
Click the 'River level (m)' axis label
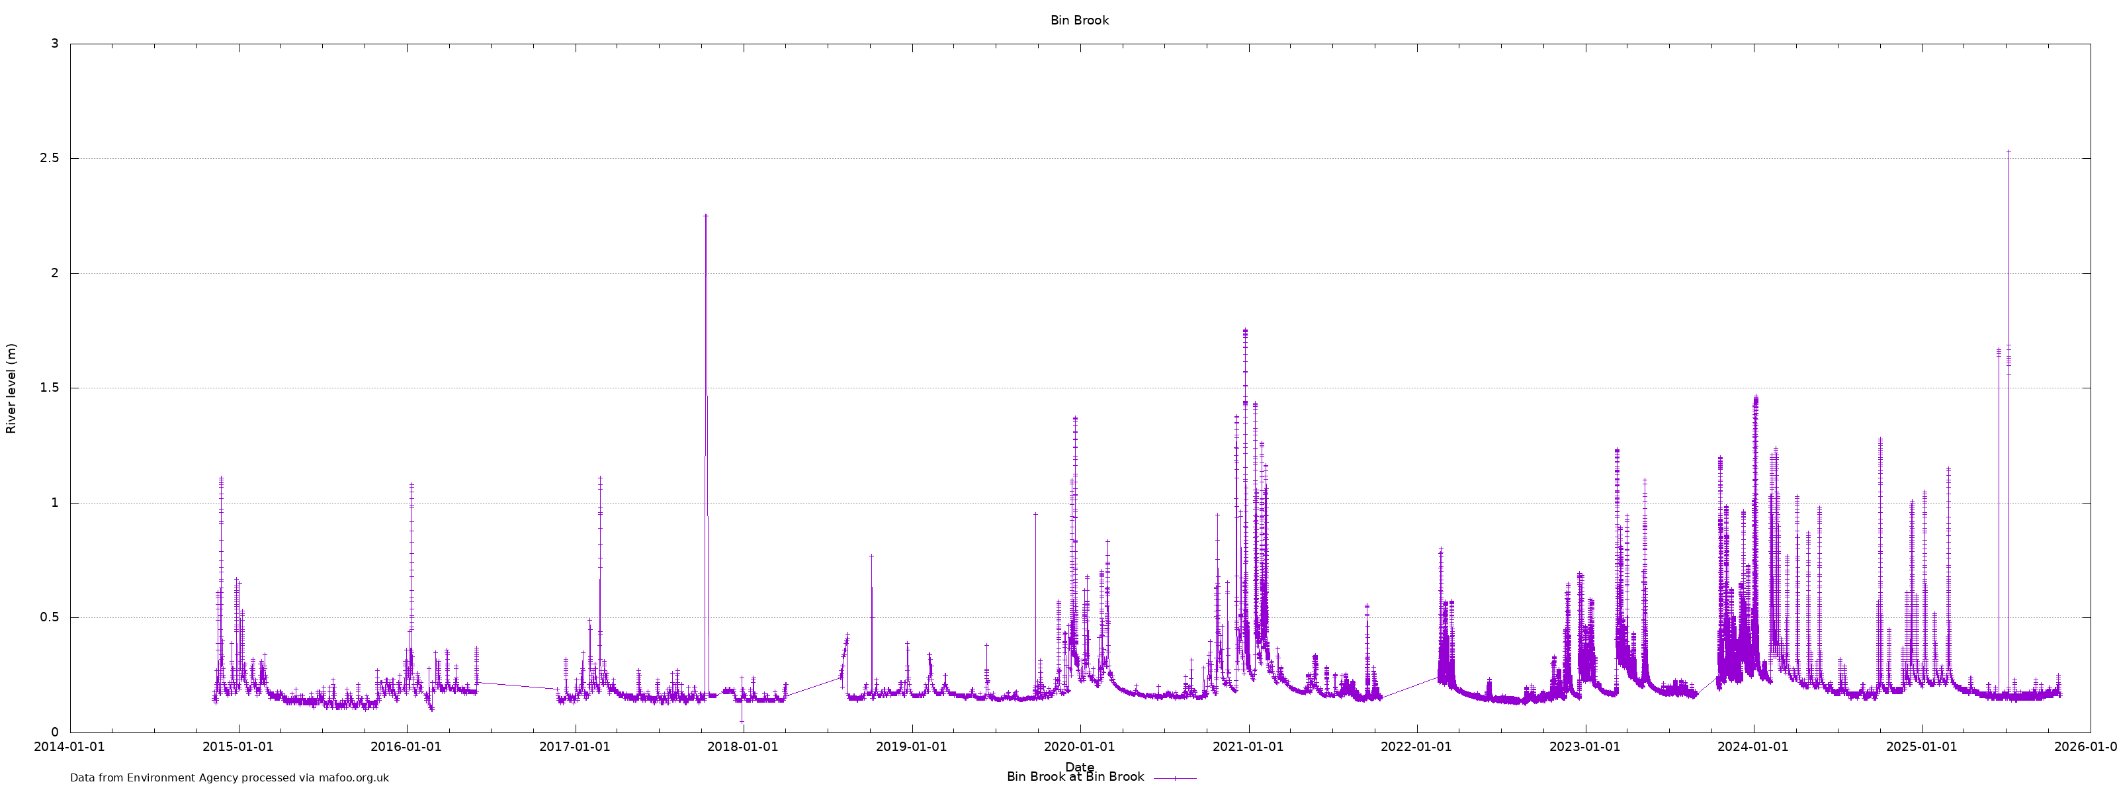[11, 388]
